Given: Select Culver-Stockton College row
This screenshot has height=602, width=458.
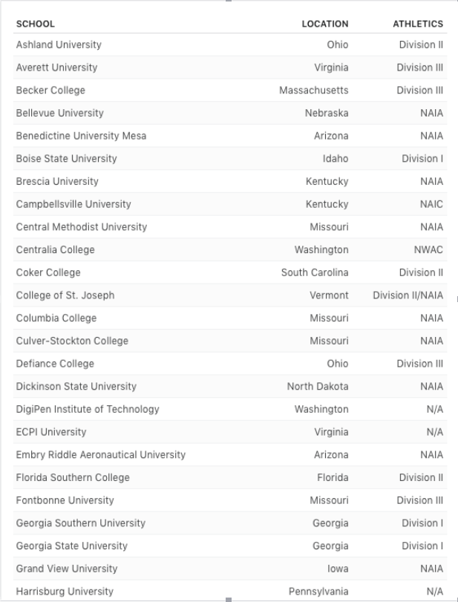Looking at the screenshot, I should [x=230, y=341].
